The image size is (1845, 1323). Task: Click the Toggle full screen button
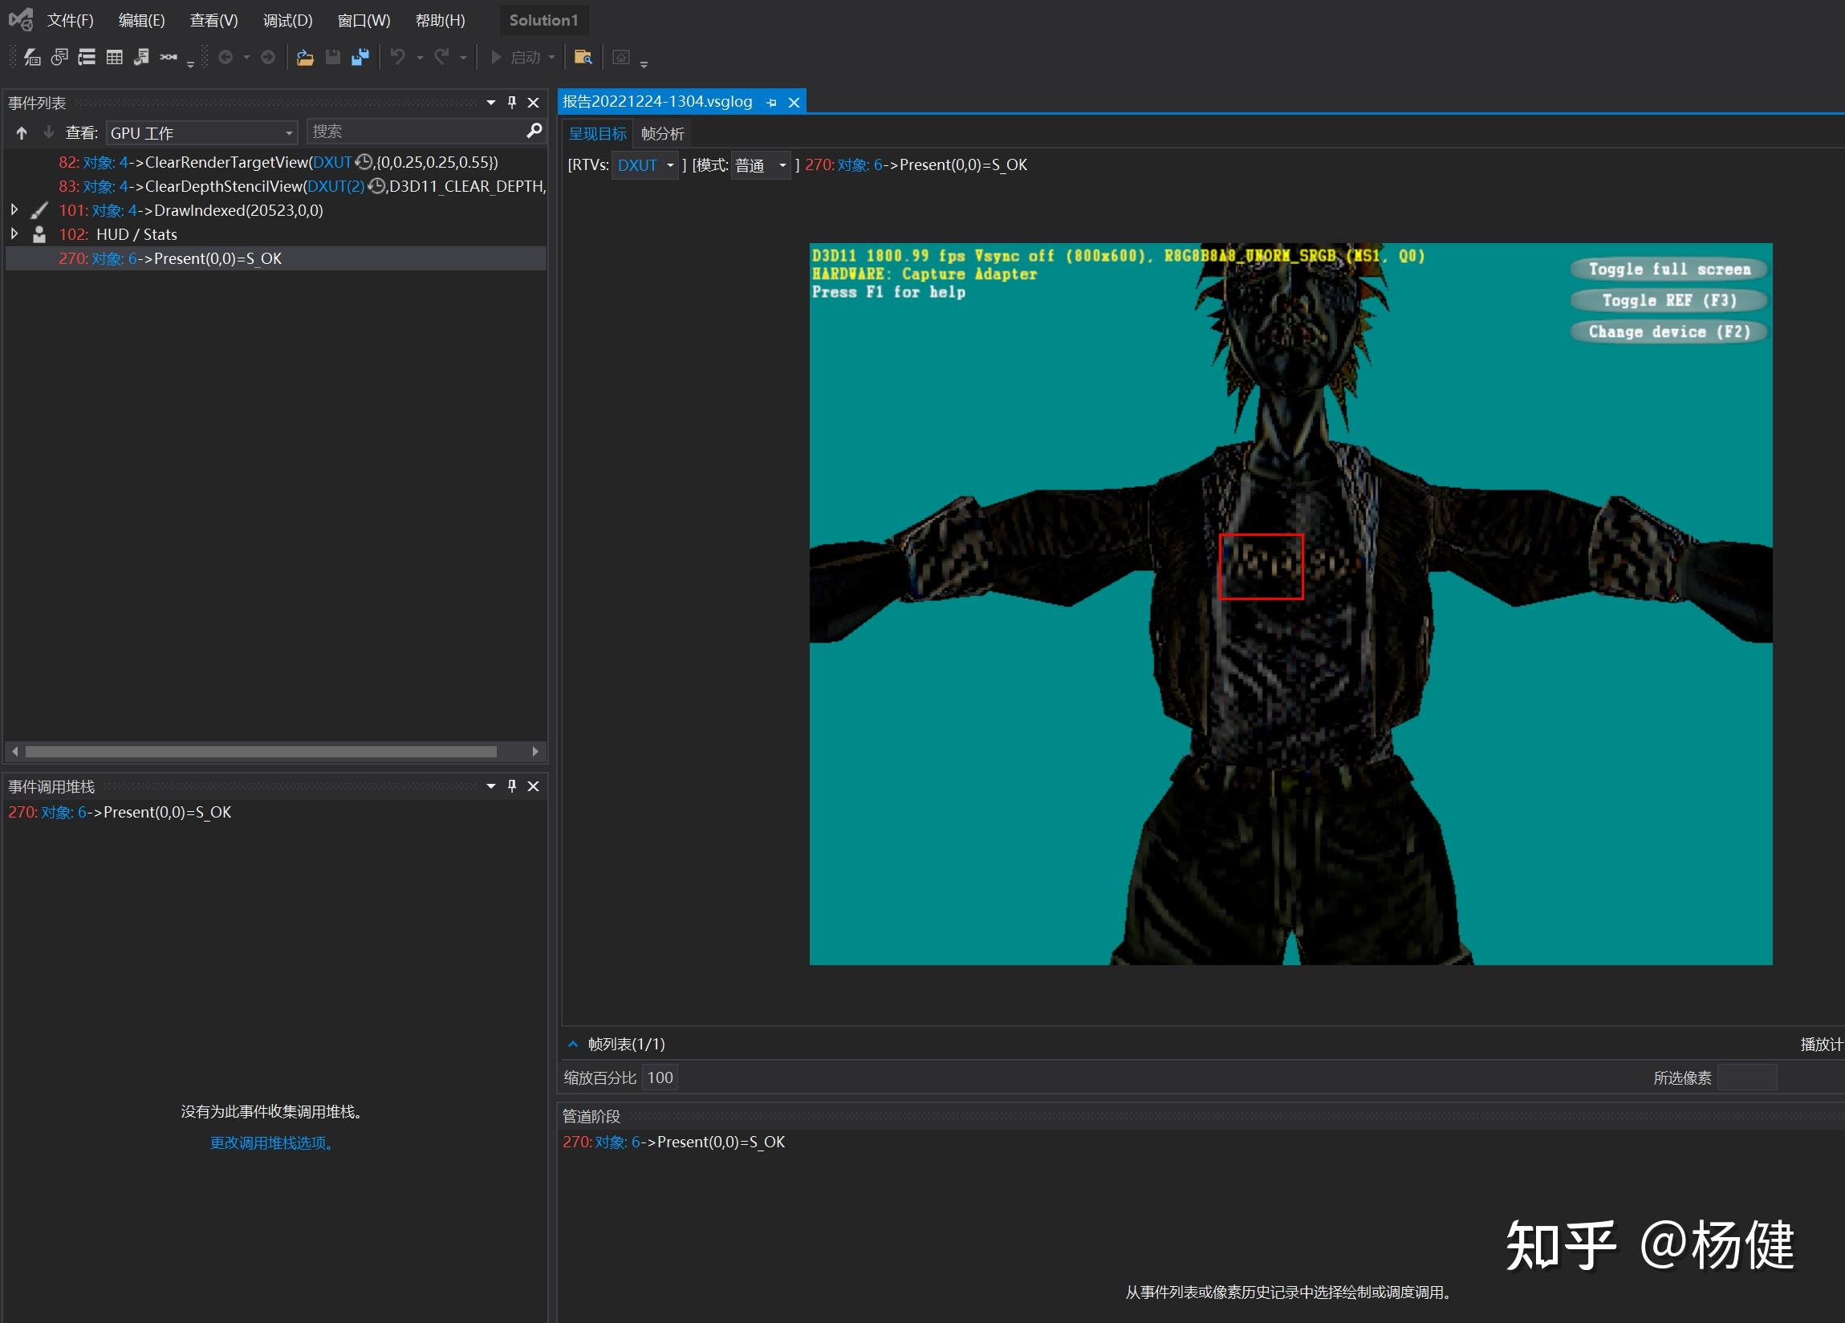click(1668, 269)
